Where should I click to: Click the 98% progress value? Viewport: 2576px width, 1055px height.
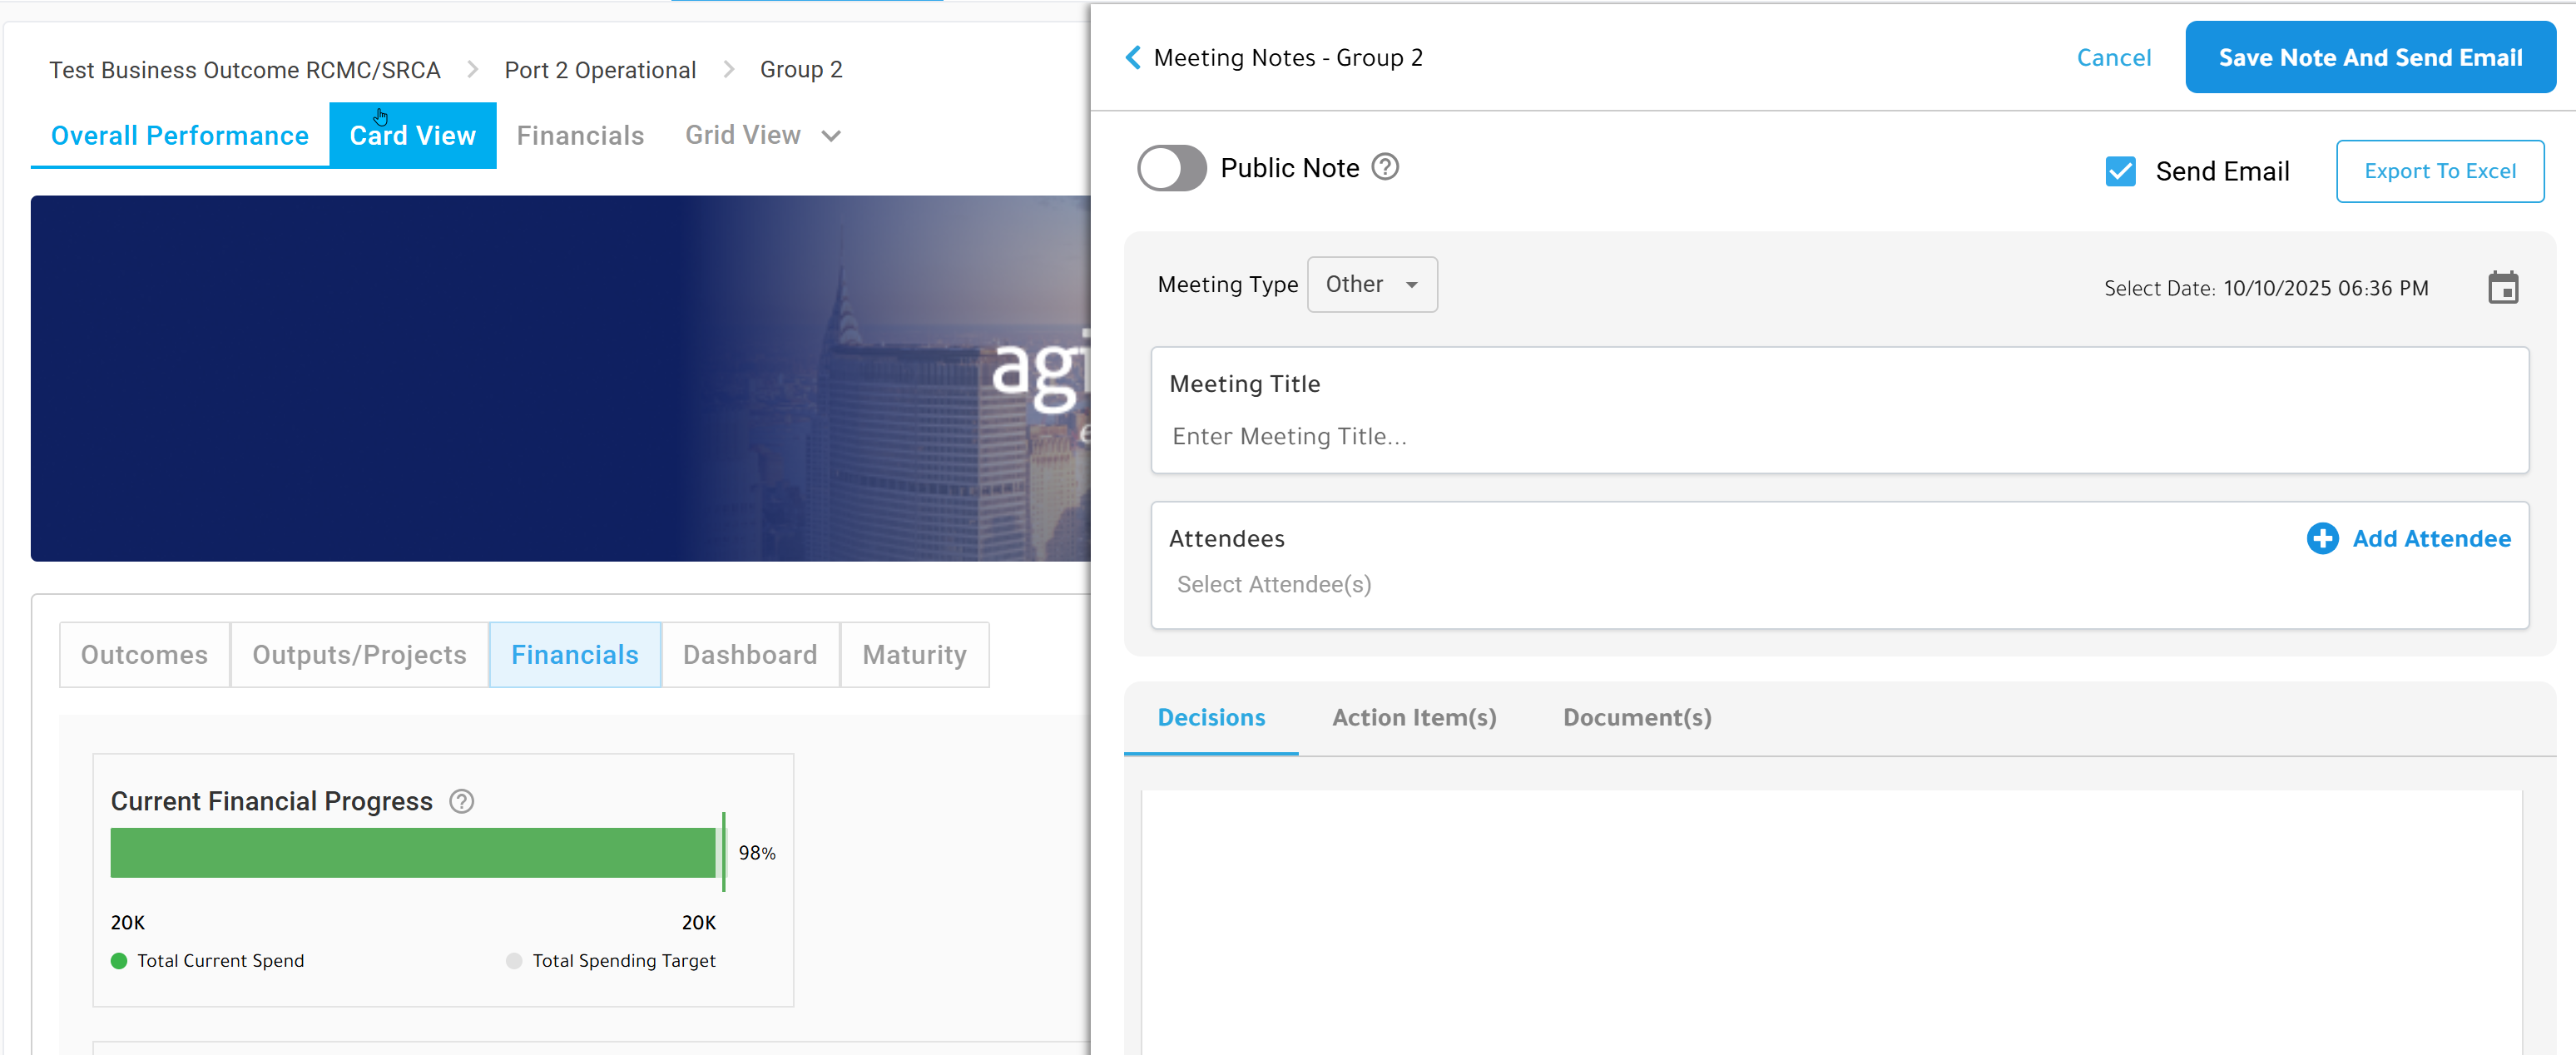point(756,853)
